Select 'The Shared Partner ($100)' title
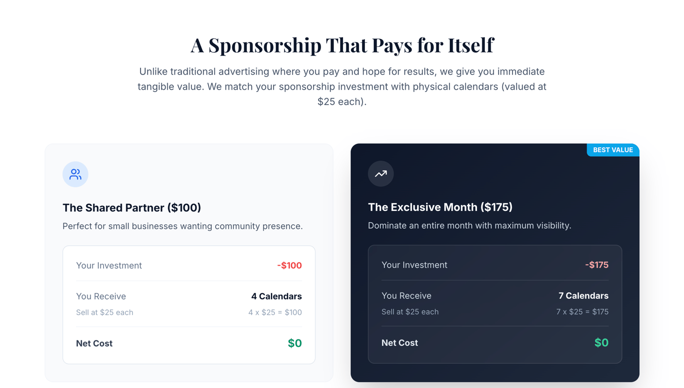684x388 pixels. (x=132, y=208)
